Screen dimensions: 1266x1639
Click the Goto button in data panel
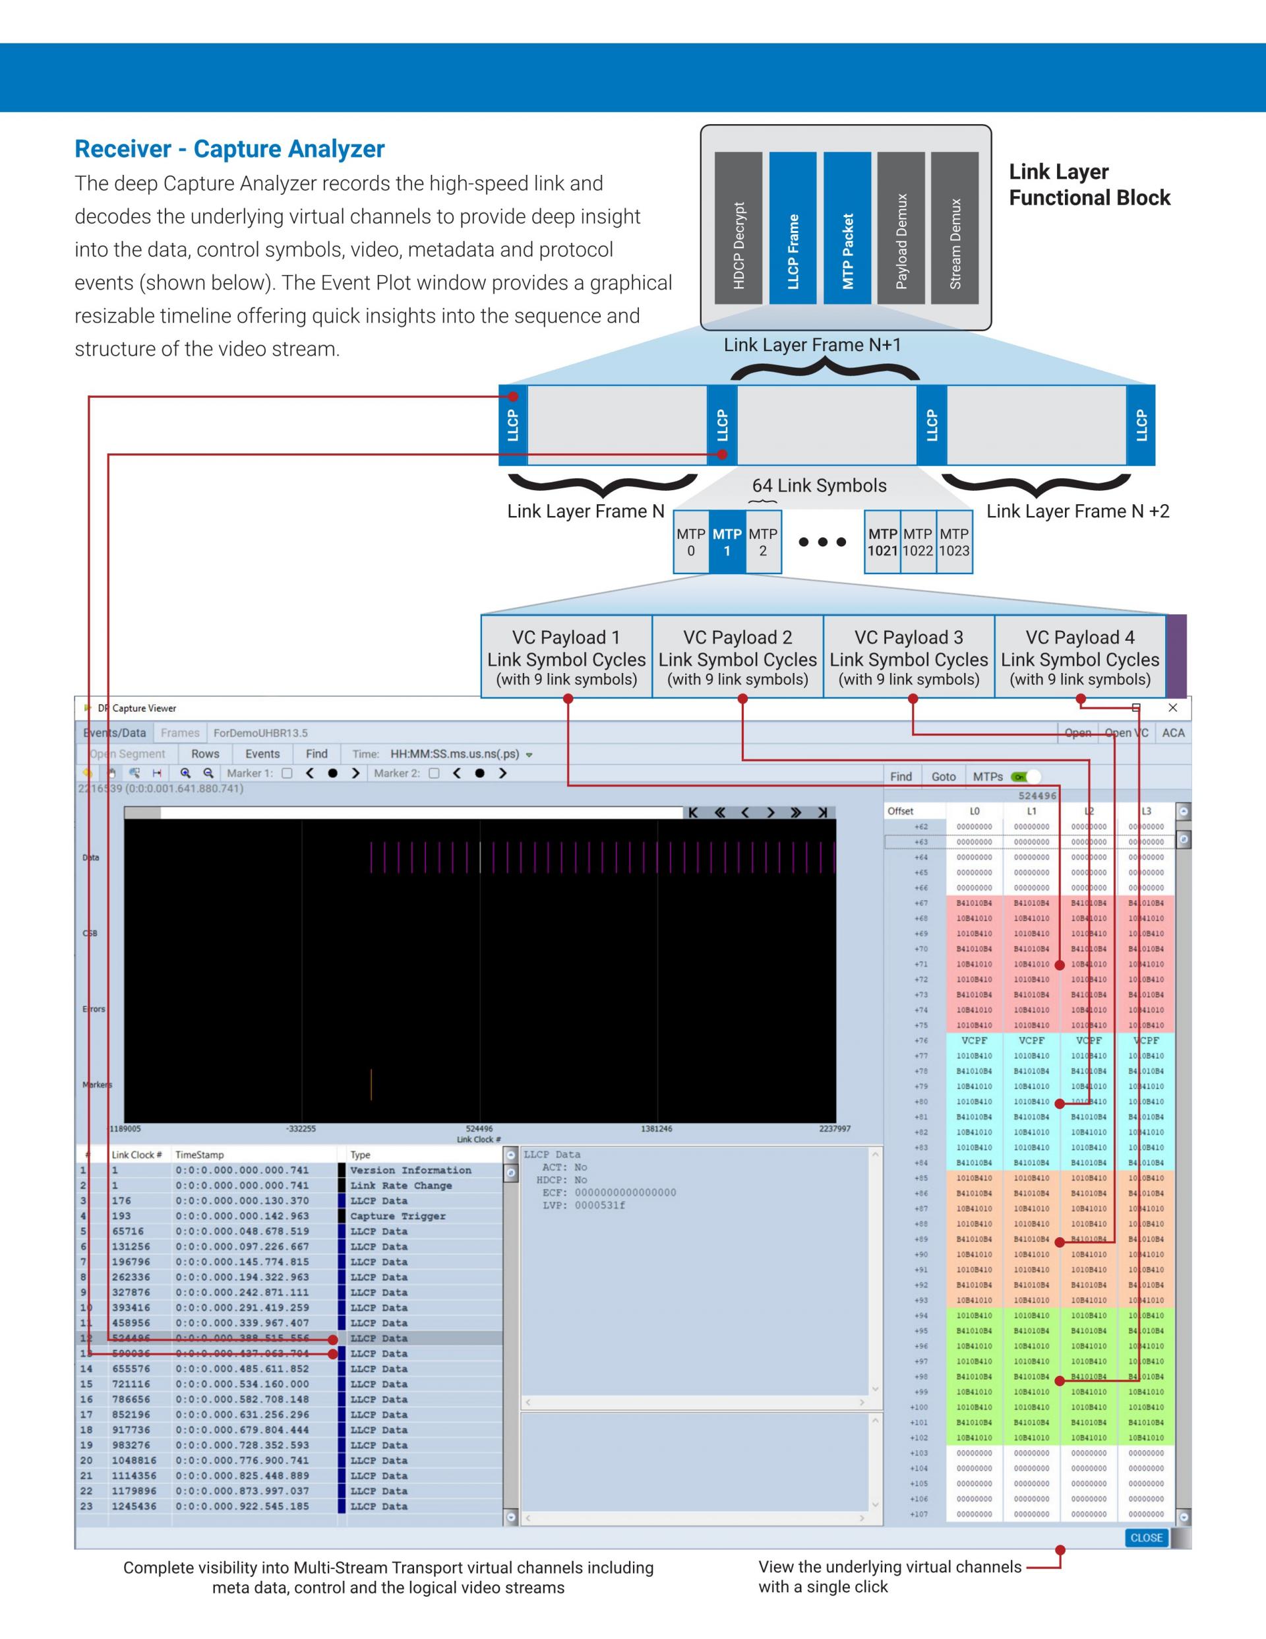(x=943, y=777)
